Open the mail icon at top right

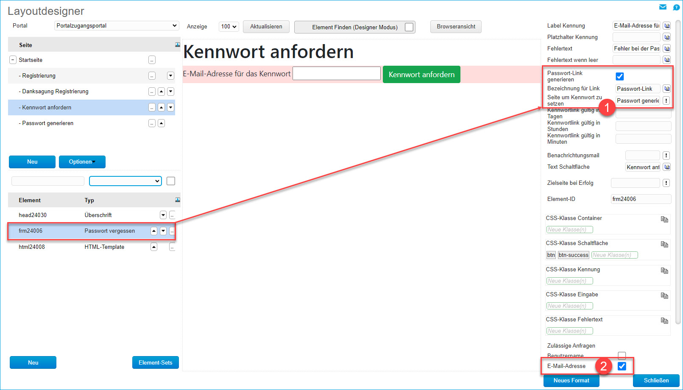[663, 7]
